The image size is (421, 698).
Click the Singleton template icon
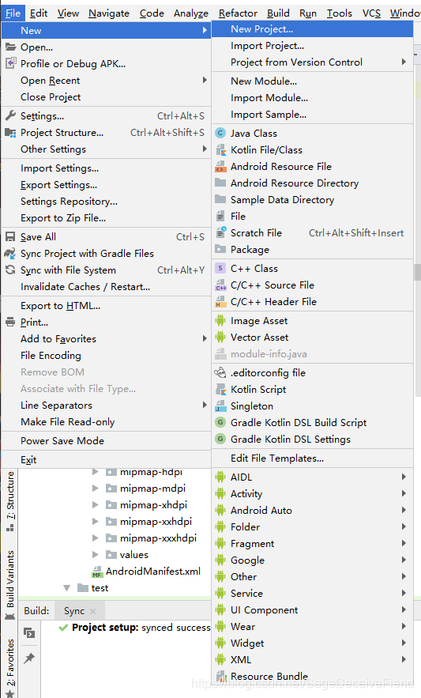(x=220, y=406)
